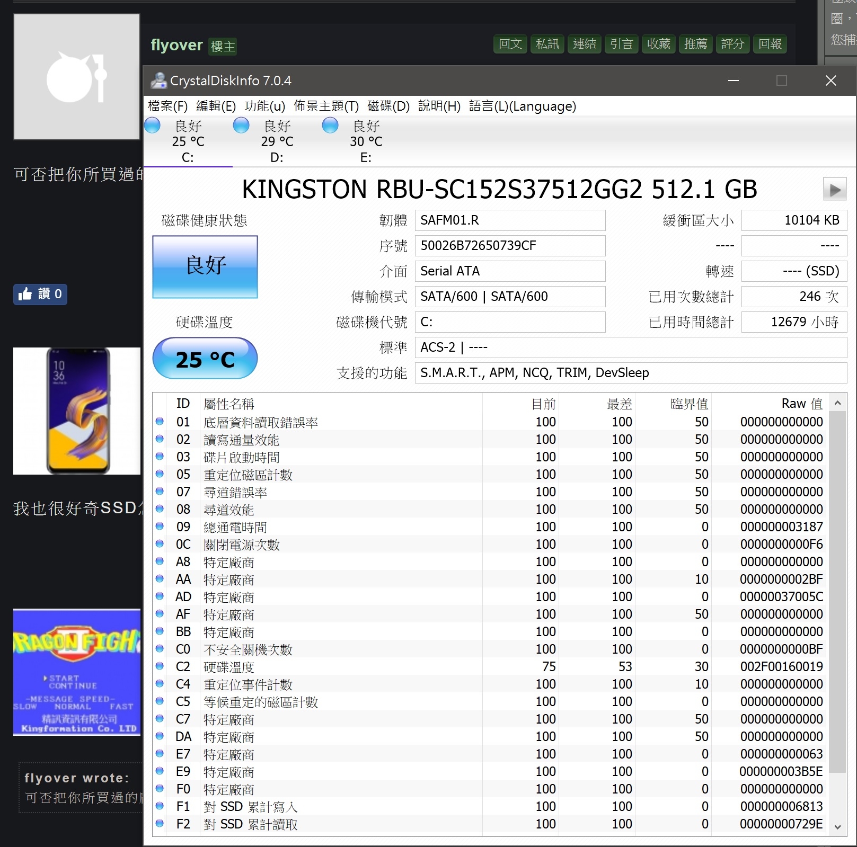Click the 私訊 private message button
Image resolution: width=857 pixels, height=847 pixels.
pos(547,44)
